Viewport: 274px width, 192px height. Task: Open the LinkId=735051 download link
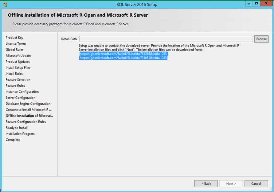click(x=123, y=58)
